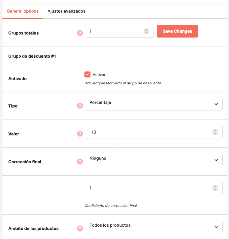Open the Todos los productos dropdown
Screen dimensions: 229x239
154,227
